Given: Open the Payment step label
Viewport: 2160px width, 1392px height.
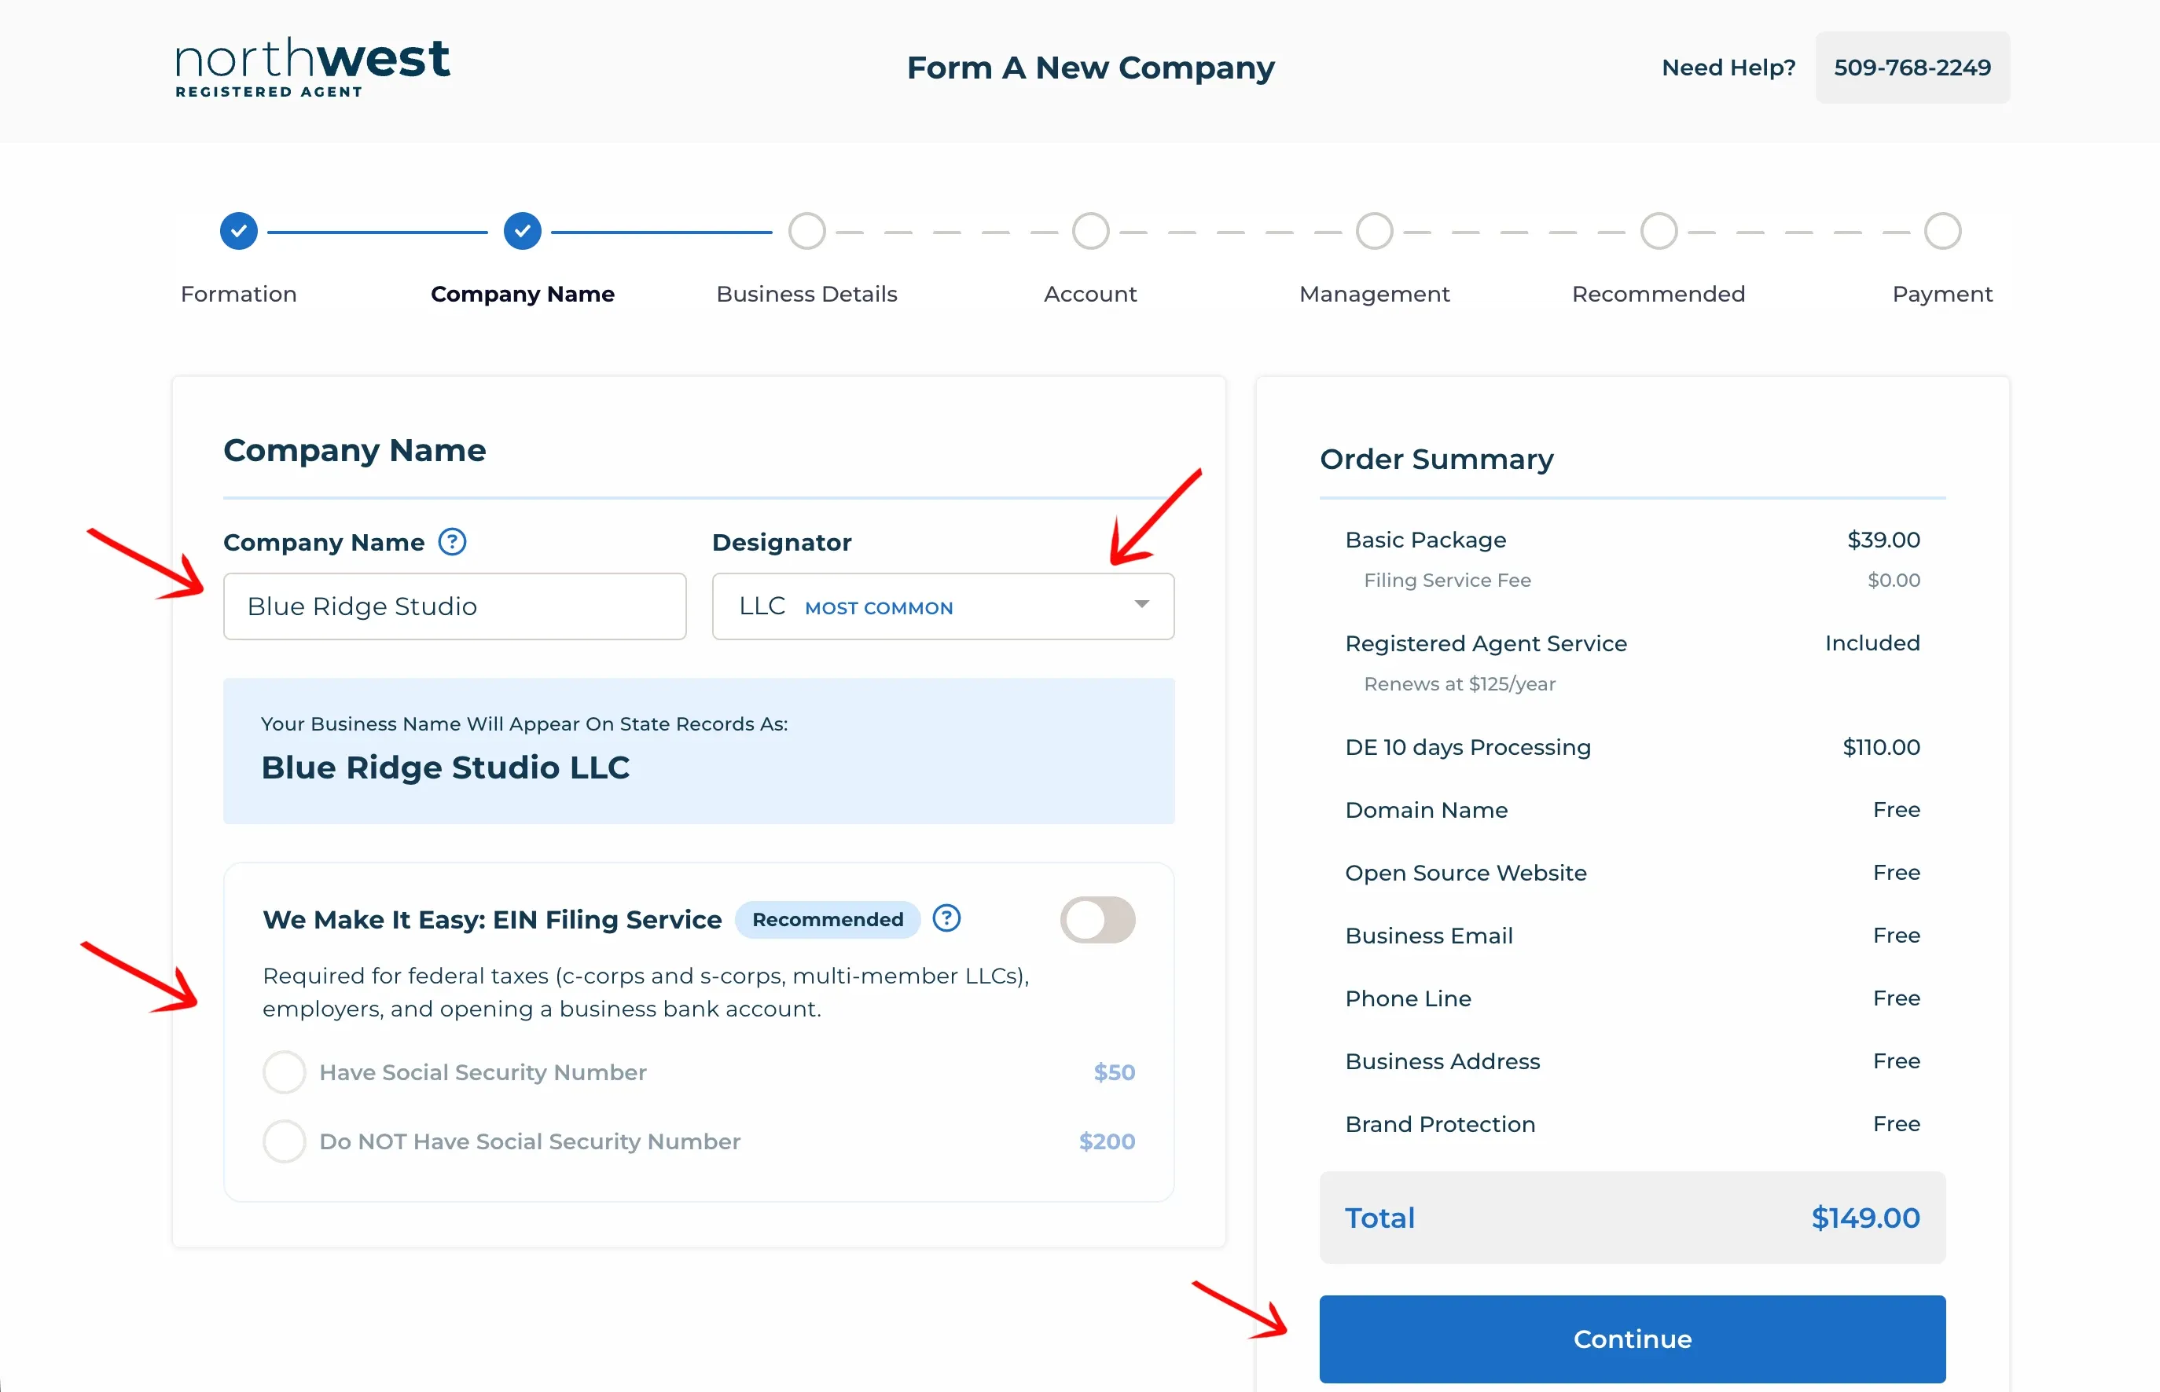Looking at the screenshot, I should pyautogui.click(x=1943, y=294).
